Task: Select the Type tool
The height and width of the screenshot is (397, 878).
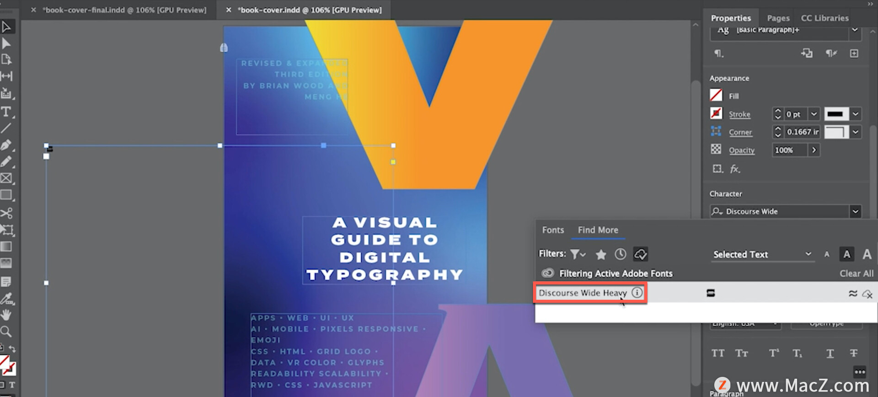Action: click(6, 112)
